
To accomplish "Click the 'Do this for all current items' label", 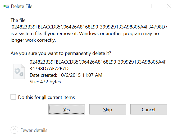I will pos(46,97).
